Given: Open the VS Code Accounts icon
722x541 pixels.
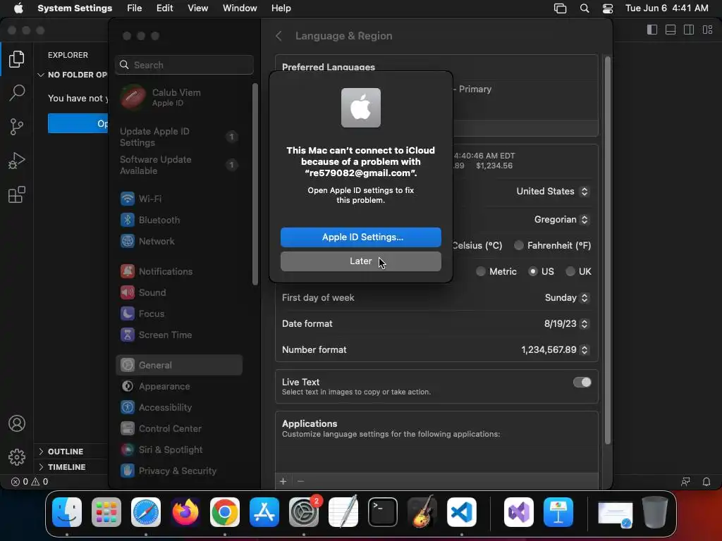Looking at the screenshot, I should [17, 423].
